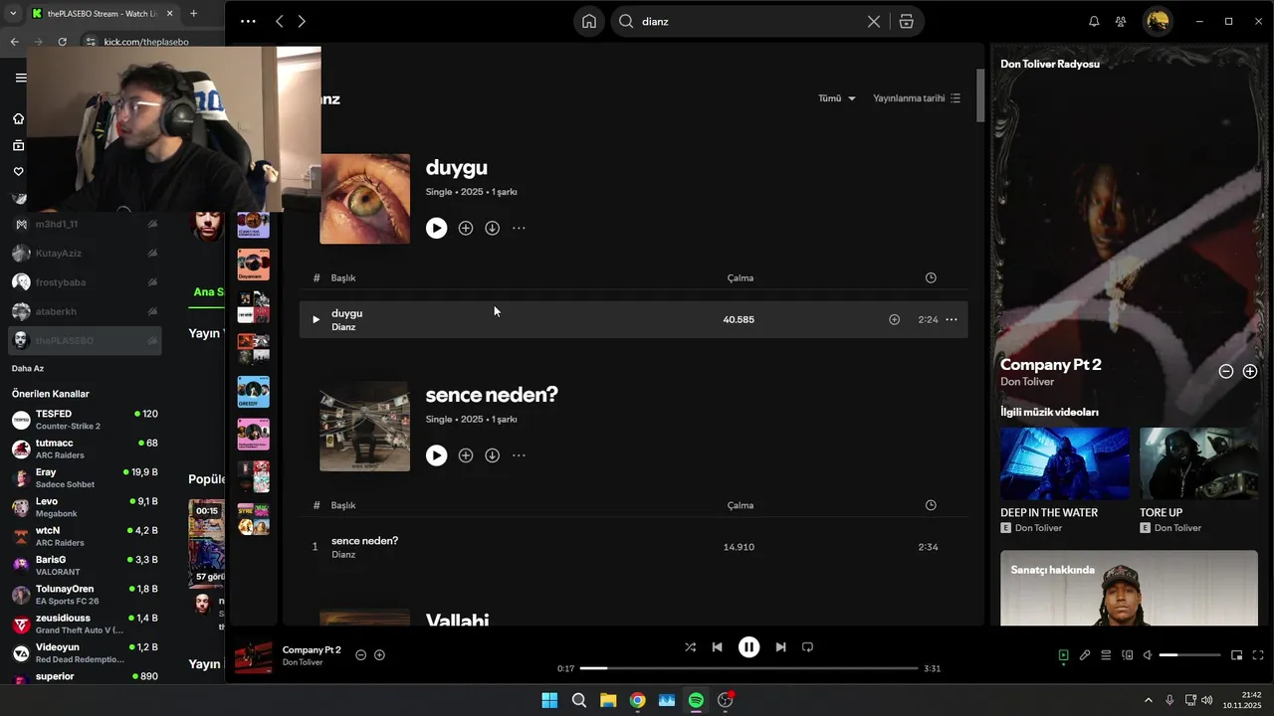Skip to previous track
Viewport: 1274px width, 716px height.
click(717, 646)
